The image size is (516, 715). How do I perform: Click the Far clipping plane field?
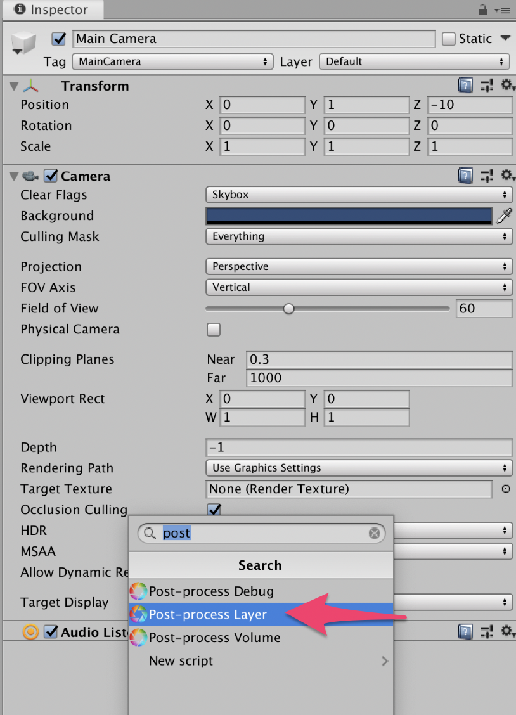379,378
